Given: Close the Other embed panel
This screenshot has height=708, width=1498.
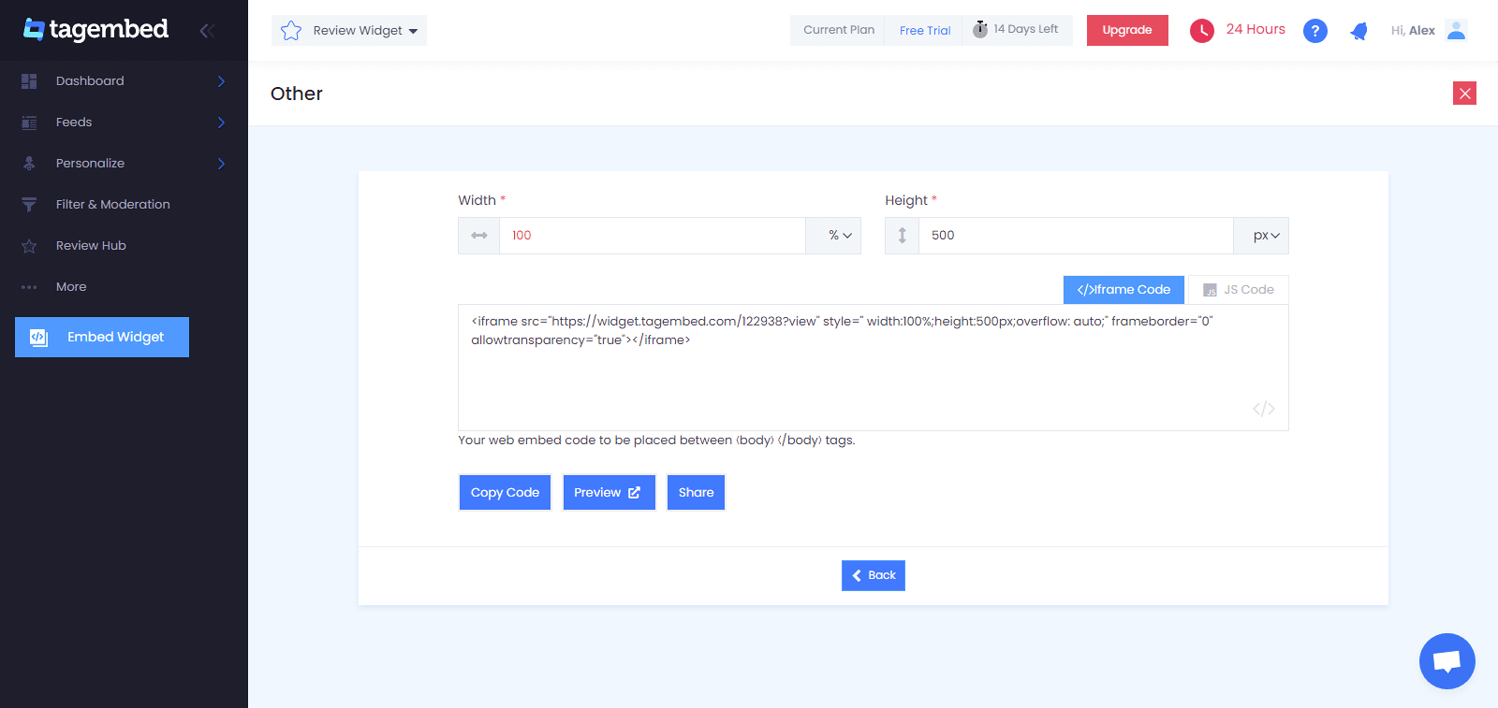Looking at the screenshot, I should pos(1464,94).
